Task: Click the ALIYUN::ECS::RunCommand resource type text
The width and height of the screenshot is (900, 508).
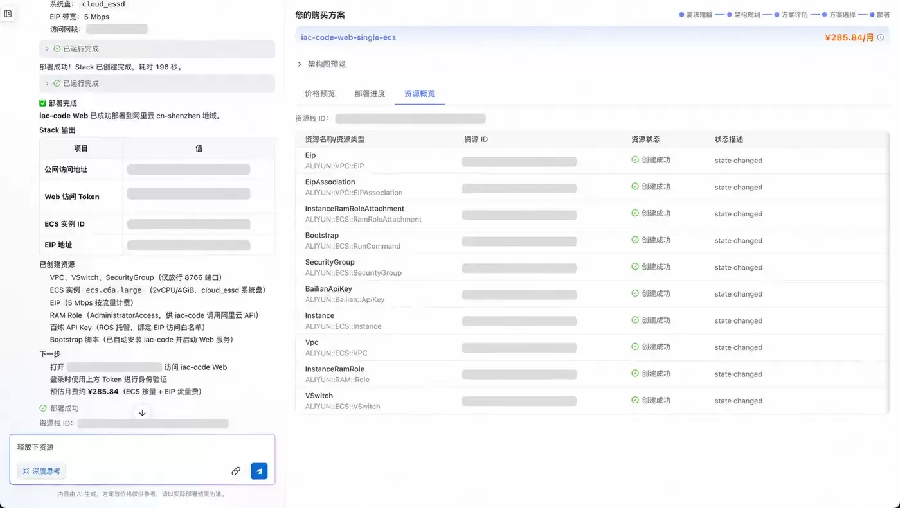Action: 353,246
